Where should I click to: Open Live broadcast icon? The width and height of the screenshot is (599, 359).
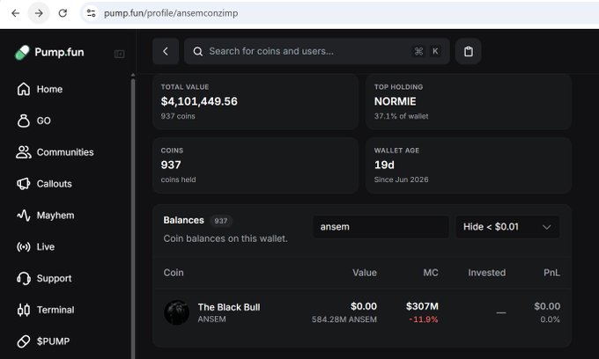tap(23, 247)
